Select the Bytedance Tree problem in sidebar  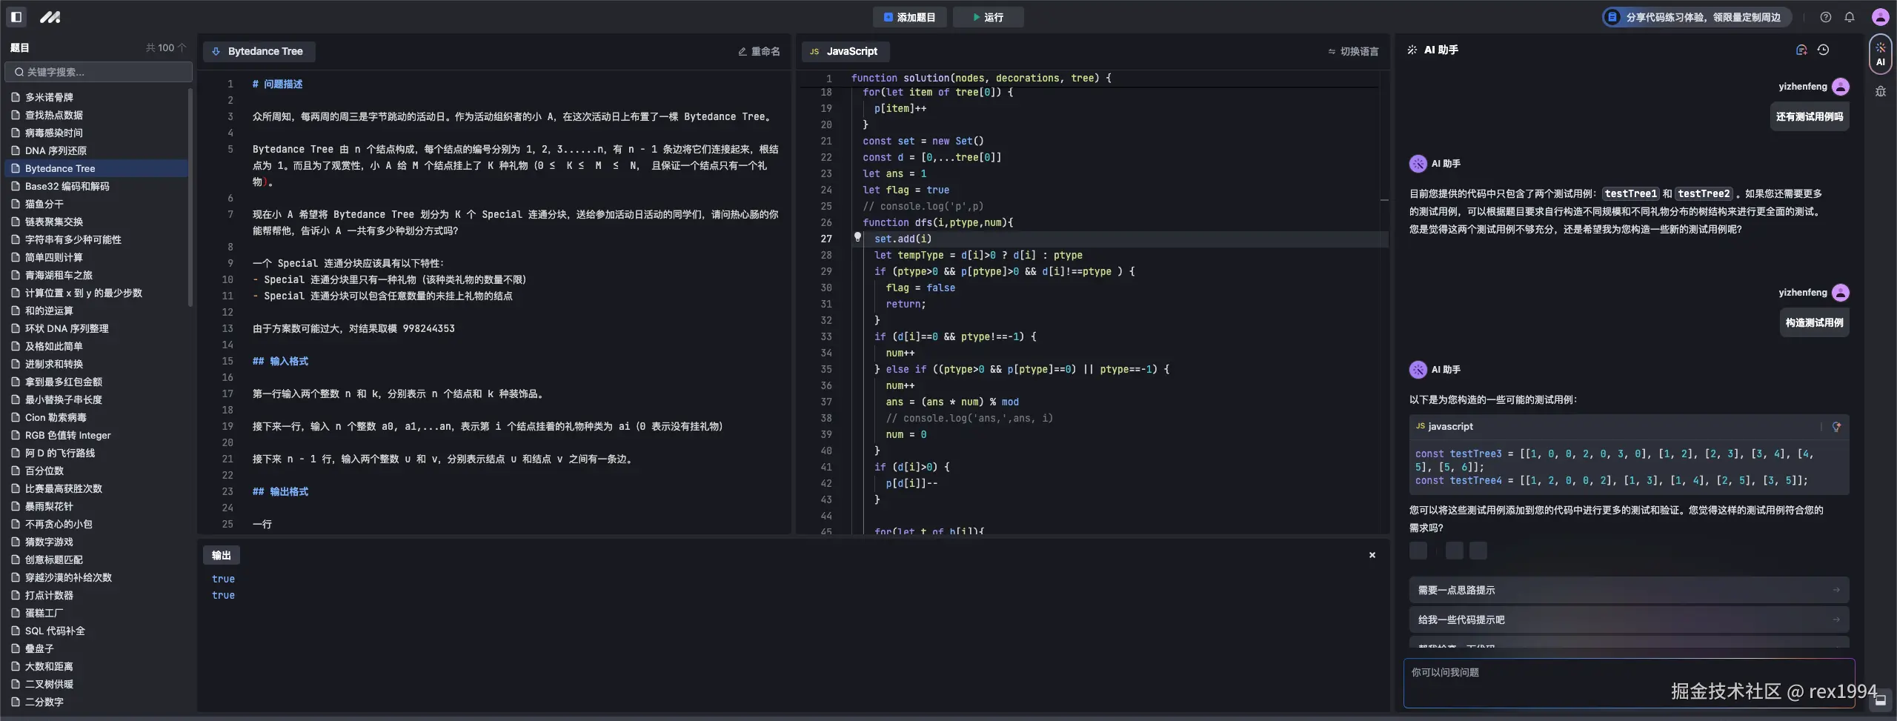coord(61,168)
